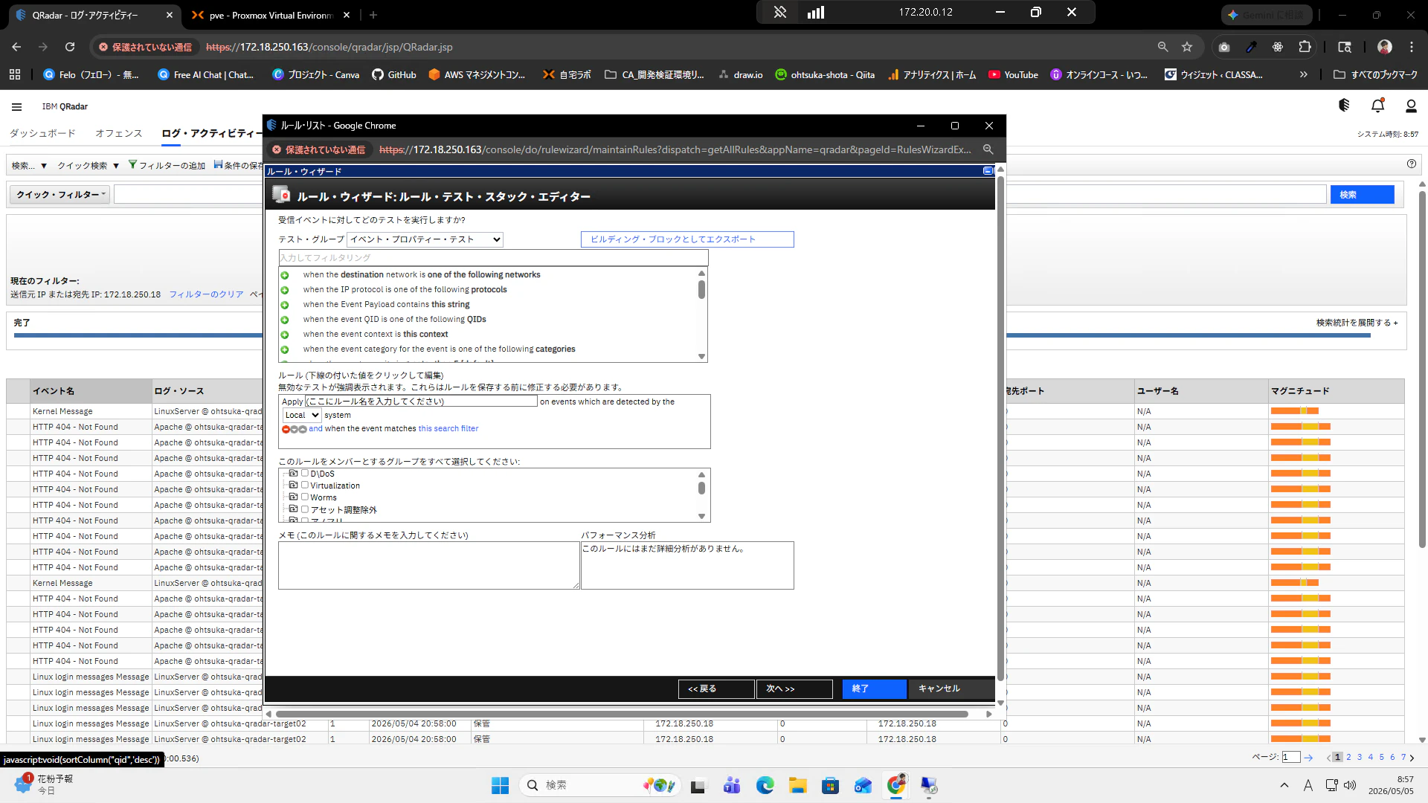The height and width of the screenshot is (803, 1428).
Task: Open the 'this search filter' link
Action: (448, 429)
